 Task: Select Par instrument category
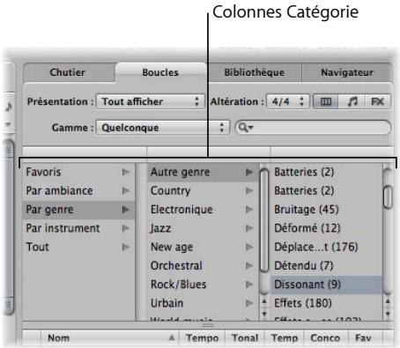78,228
